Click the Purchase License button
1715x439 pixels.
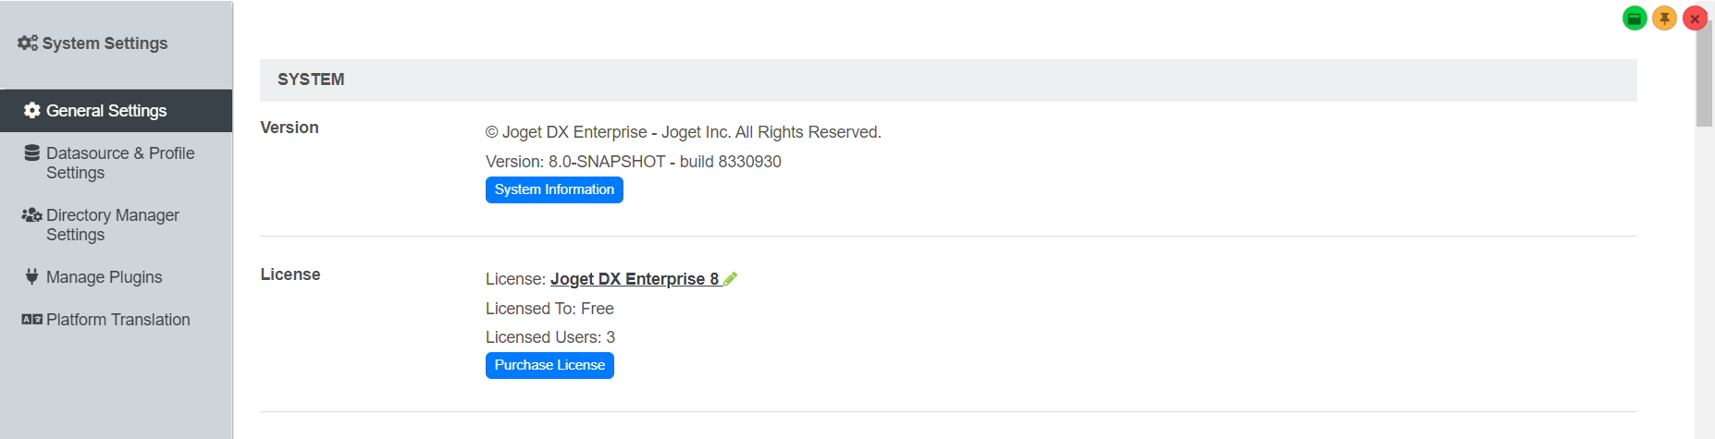pos(549,365)
